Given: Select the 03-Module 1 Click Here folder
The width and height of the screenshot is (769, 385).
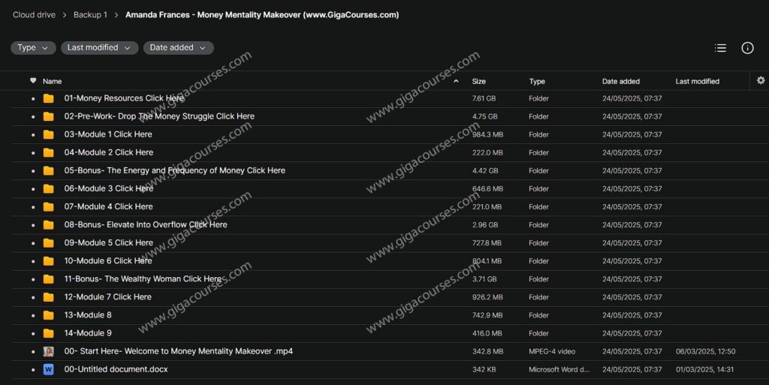Looking at the screenshot, I should 108,134.
